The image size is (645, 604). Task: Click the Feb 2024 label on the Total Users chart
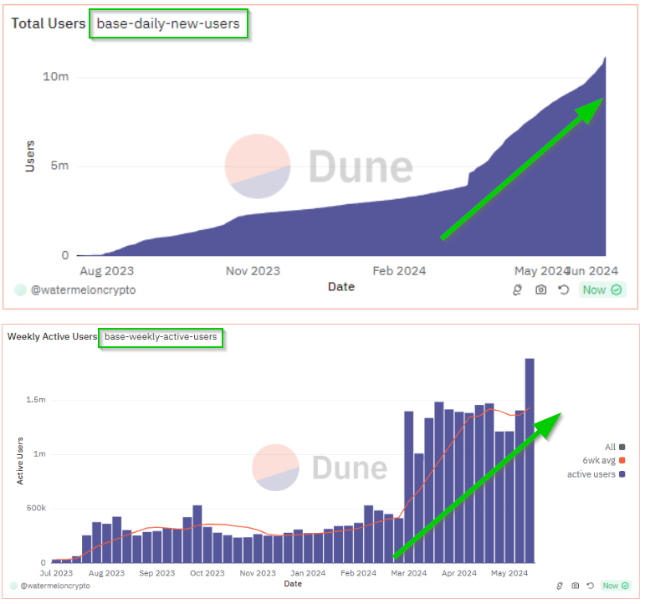[x=399, y=271]
